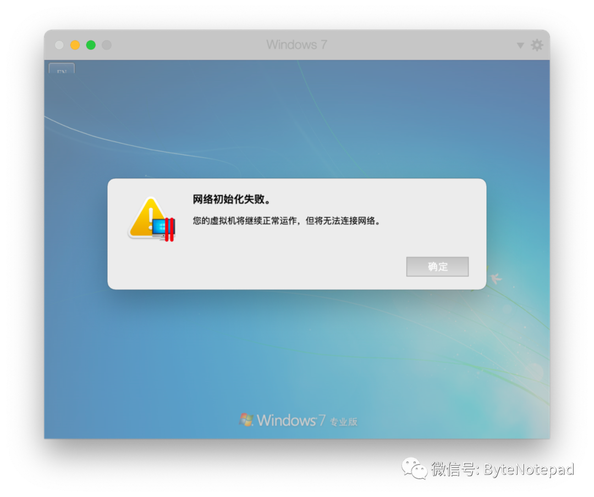Click the WeChat logo watermark
The image size is (594, 497).
point(414,468)
